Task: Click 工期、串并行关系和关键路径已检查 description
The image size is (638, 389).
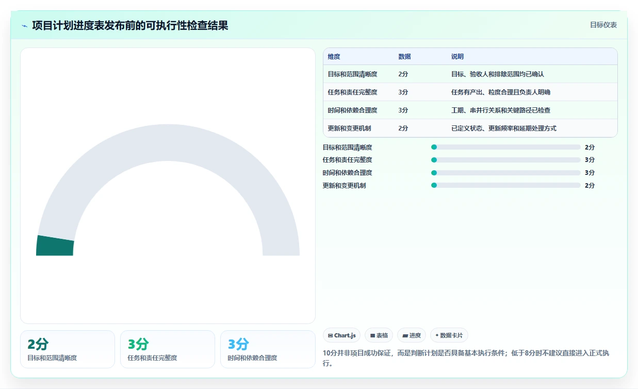Action: coord(501,110)
